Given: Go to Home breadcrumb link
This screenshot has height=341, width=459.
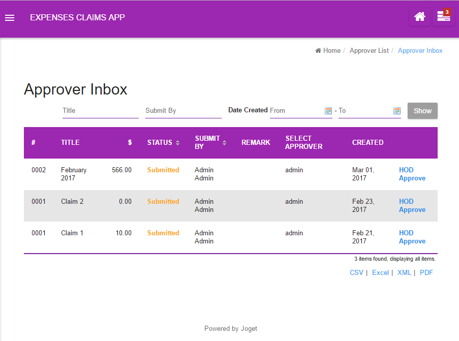Looking at the screenshot, I should pos(328,51).
